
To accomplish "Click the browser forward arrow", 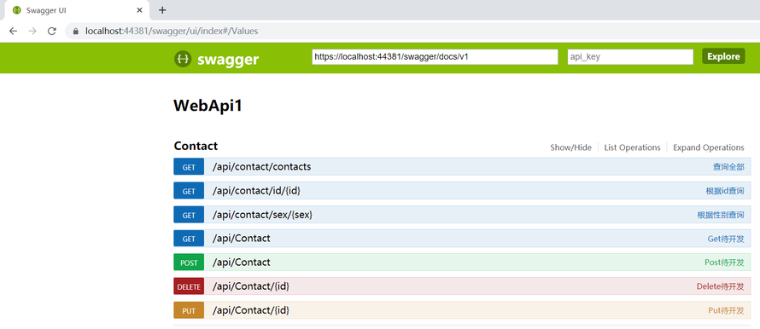I will 32,31.
